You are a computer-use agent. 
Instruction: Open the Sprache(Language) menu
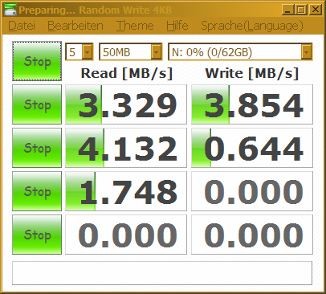click(x=252, y=26)
